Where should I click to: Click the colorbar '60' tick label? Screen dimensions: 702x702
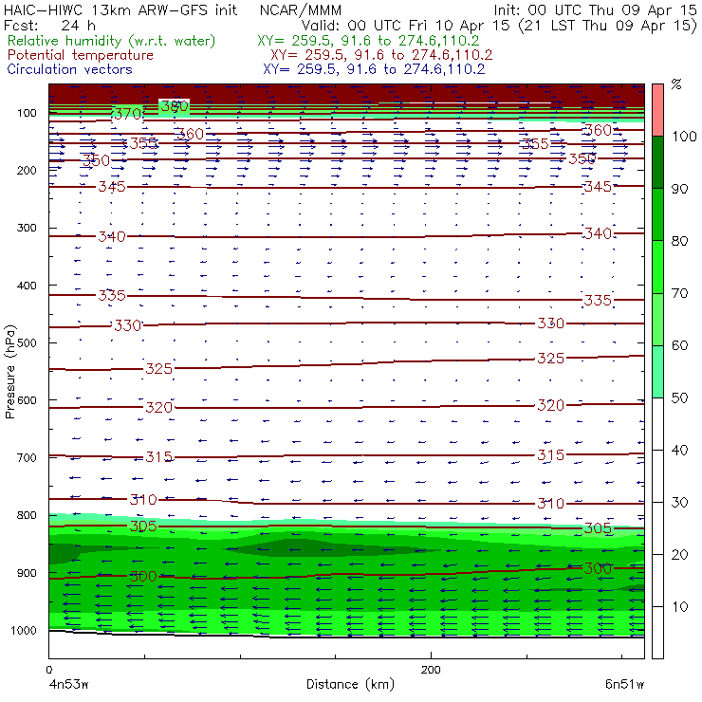679,345
